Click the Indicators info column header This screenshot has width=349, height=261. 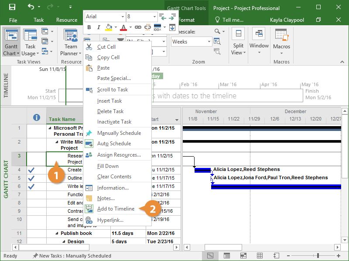pyautogui.click(x=37, y=118)
